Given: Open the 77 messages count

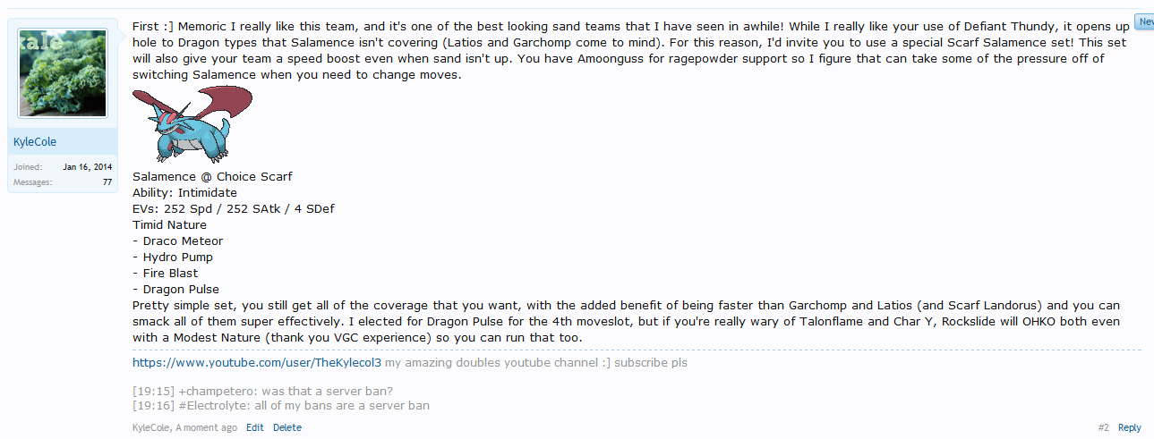Looking at the screenshot, I should pyautogui.click(x=107, y=182).
